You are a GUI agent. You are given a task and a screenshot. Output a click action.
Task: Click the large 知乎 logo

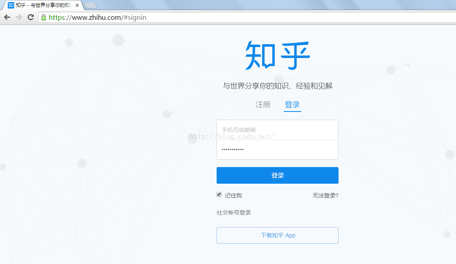[x=277, y=55]
